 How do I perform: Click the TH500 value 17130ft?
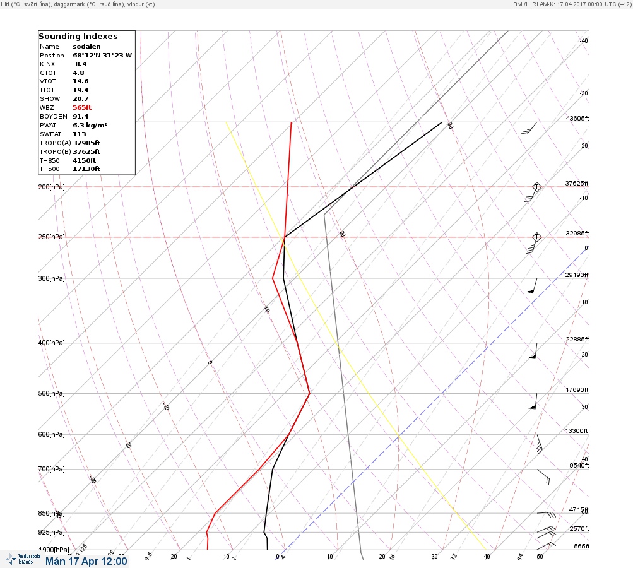(86, 169)
